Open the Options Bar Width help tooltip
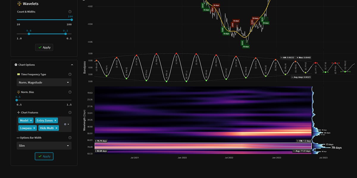This screenshot has height=178, width=357. tap(70, 137)
